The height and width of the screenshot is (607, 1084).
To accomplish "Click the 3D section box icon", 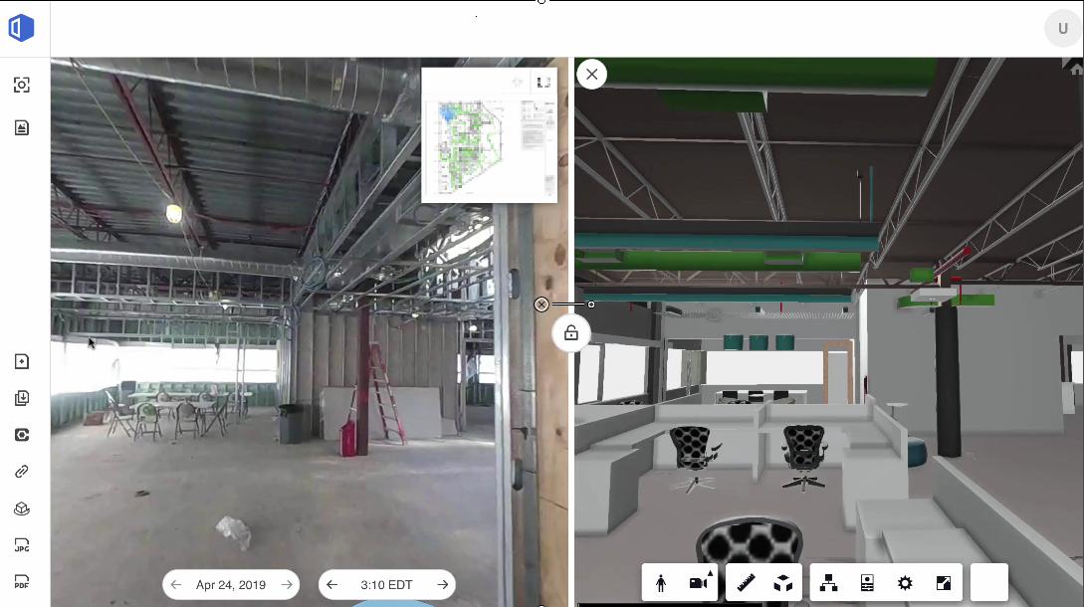I will (x=783, y=583).
